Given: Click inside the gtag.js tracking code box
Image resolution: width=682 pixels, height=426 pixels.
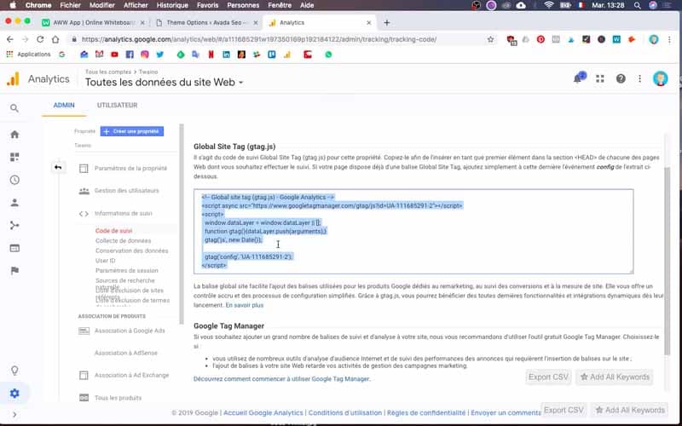Looking at the screenshot, I should coord(413,232).
